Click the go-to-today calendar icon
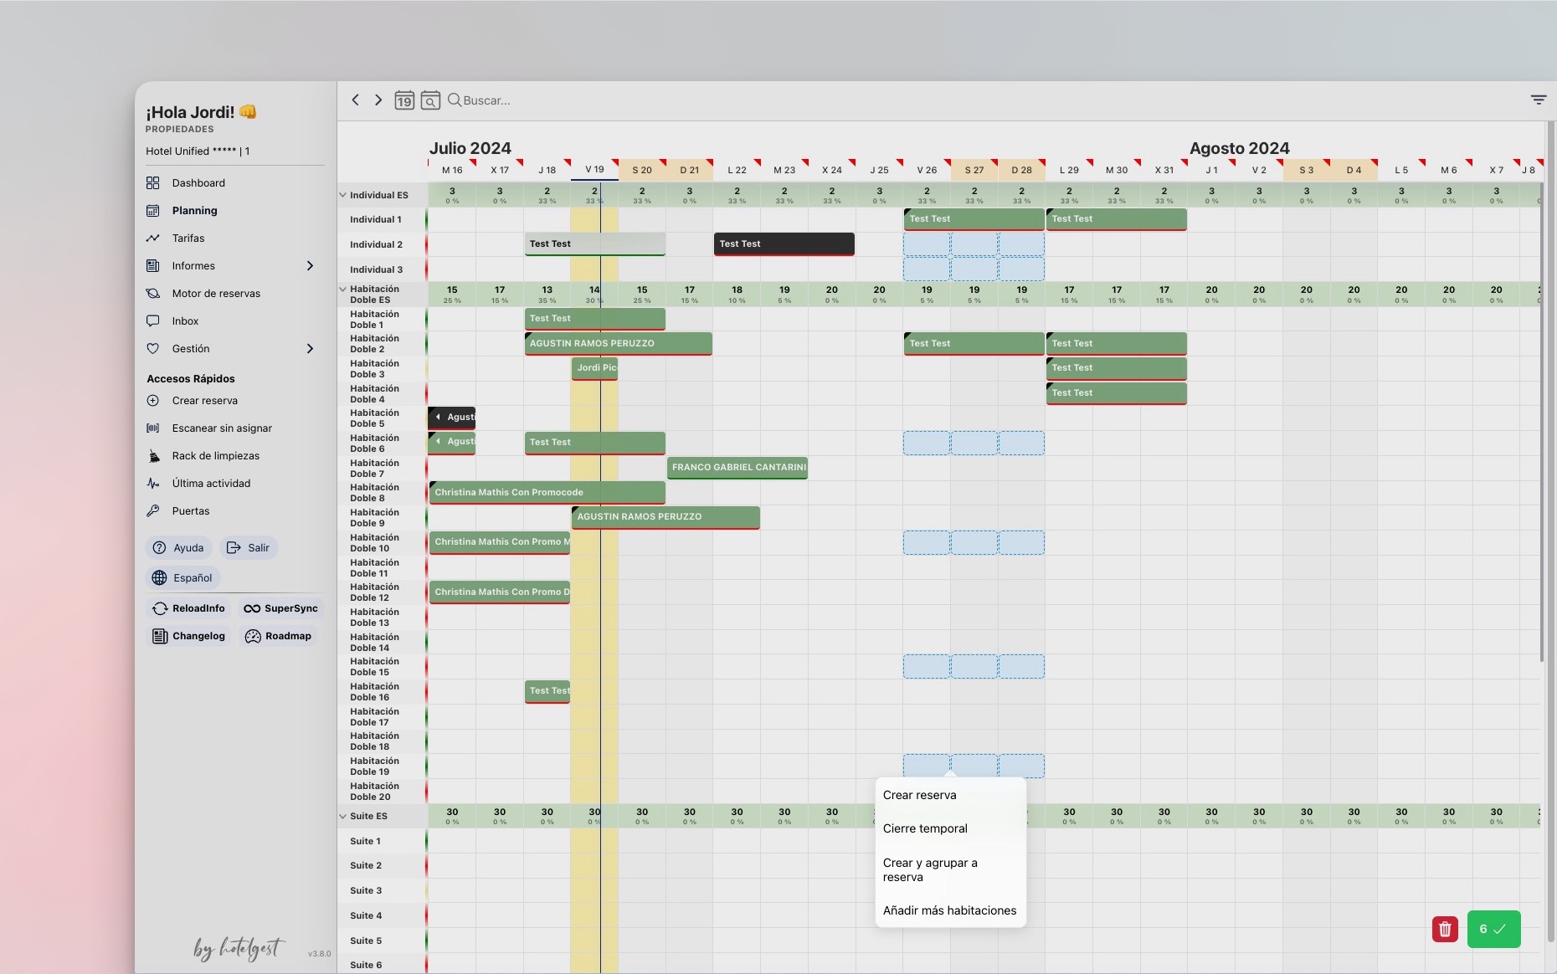Viewport: 1557px width, 974px height. point(404,100)
